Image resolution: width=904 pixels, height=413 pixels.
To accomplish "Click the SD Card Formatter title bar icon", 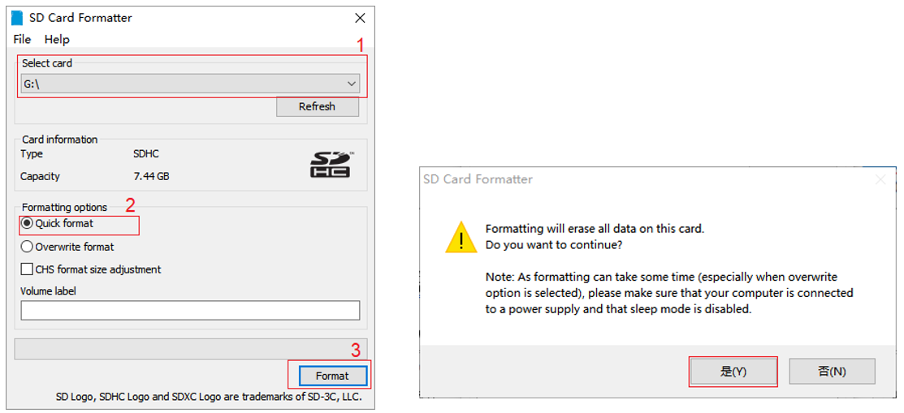I will pyautogui.click(x=17, y=18).
